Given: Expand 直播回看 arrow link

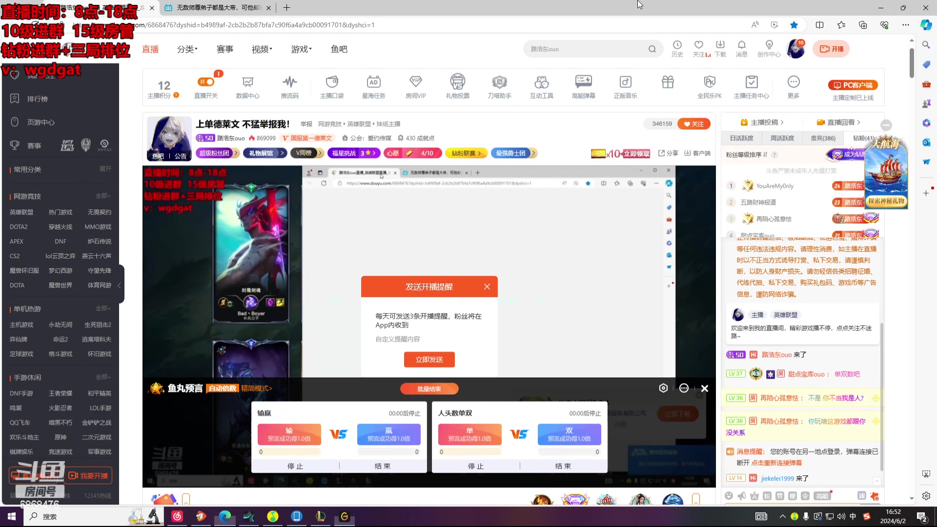Looking at the screenshot, I should pyautogui.click(x=839, y=122).
